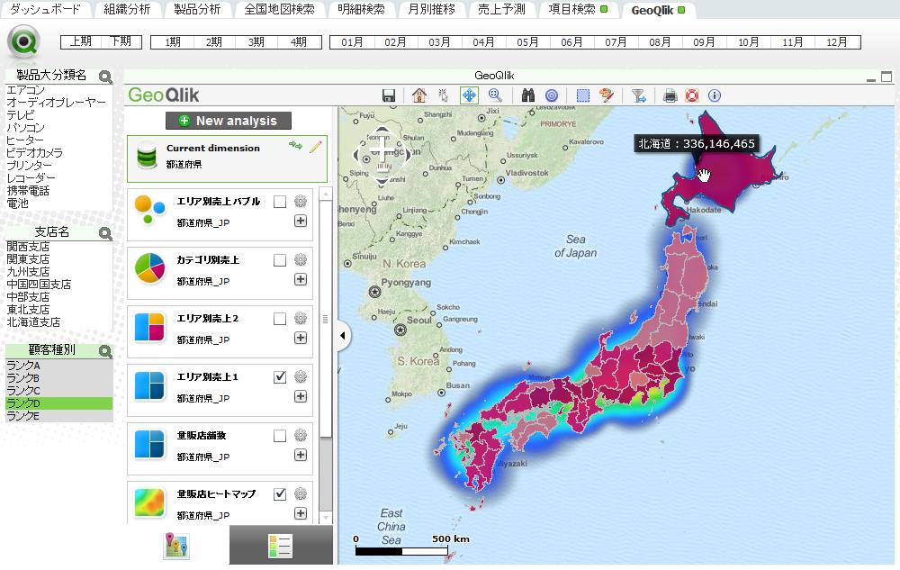This screenshot has width=900, height=570.
Task: Print the GeoQlik map
Action: pos(672,95)
